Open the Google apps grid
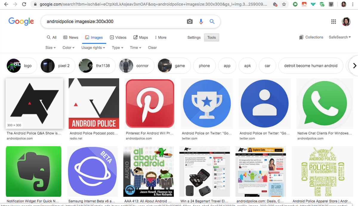This screenshot has height=206, width=358. [x=334, y=21]
